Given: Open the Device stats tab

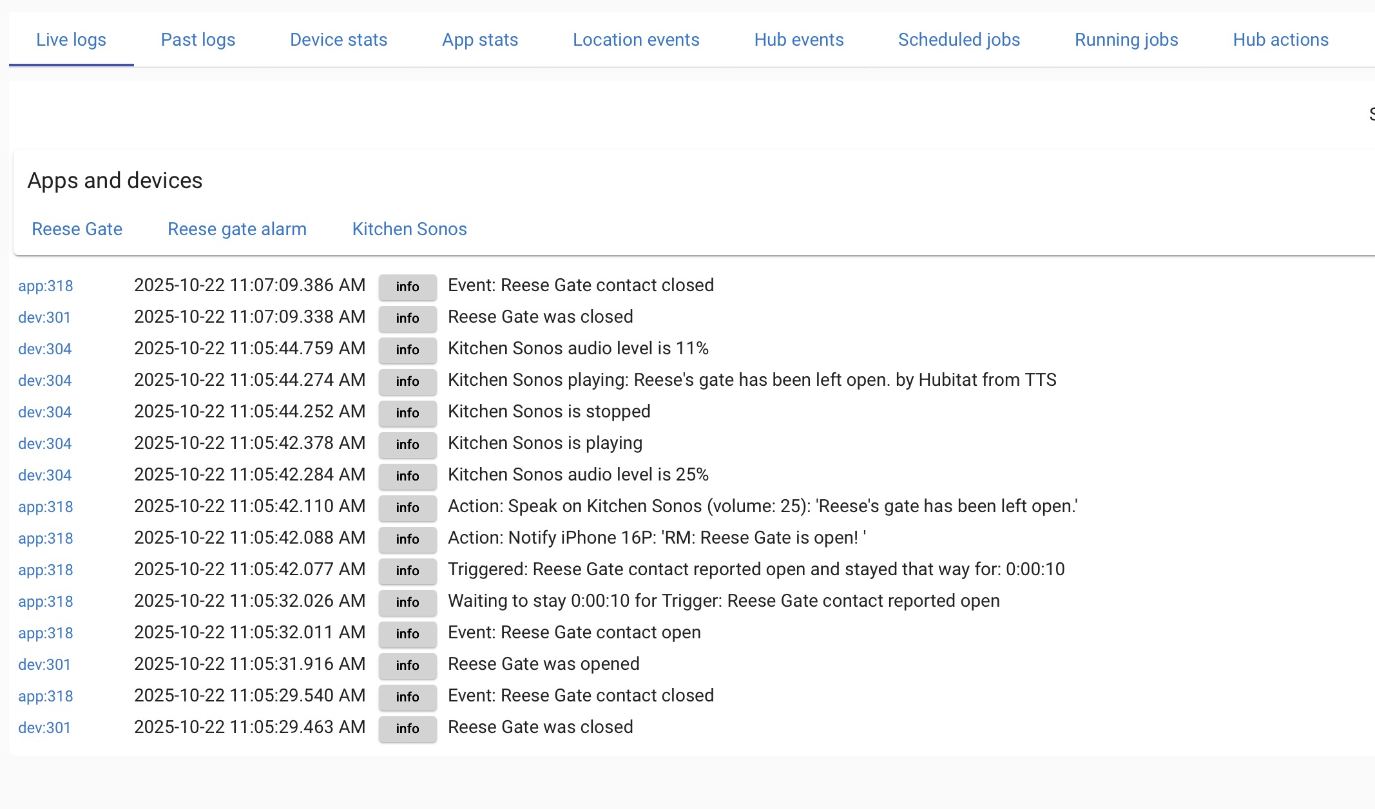Looking at the screenshot, I should (338, 40).
